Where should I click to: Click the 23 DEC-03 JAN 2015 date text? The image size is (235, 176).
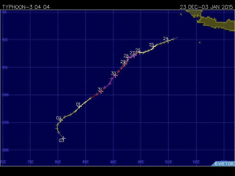tap(206, 7)
